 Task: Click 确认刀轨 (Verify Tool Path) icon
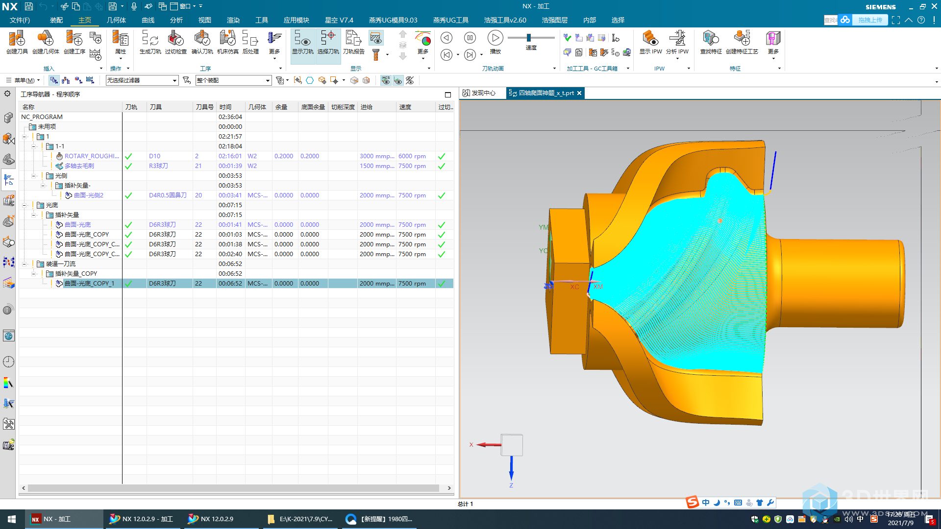click(202, 42)
